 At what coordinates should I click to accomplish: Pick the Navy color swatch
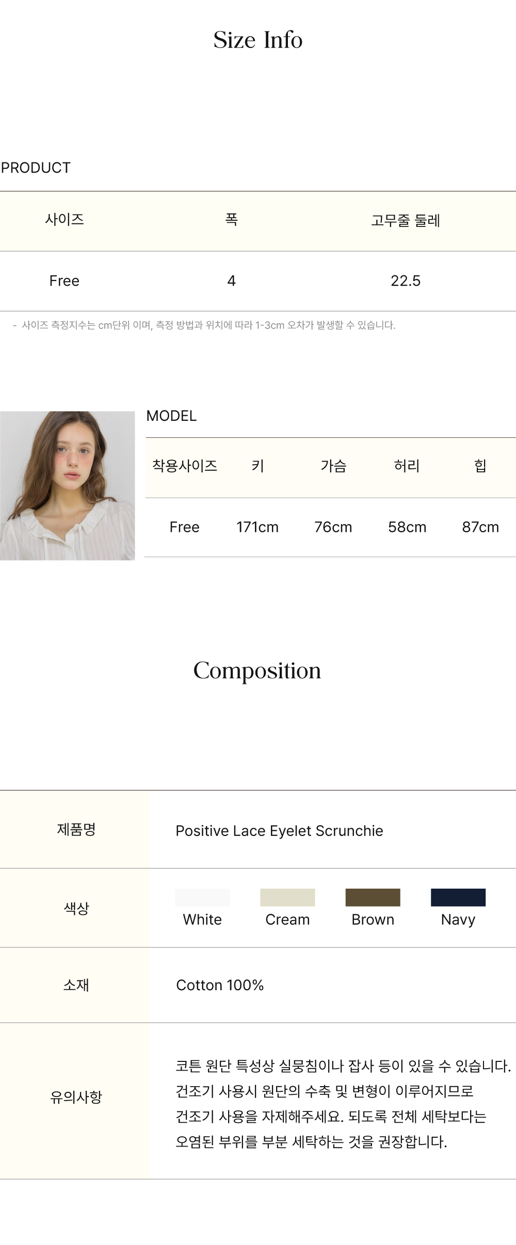pyautogui.click(x=458, y=897)
